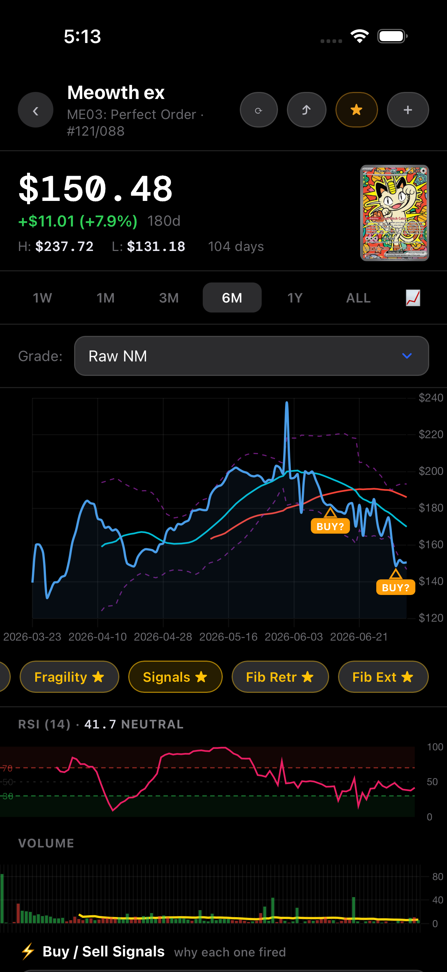Select the ALL time range
This screenshot has width=447, height=972.
pyautogui.click(x=358, y=298)
